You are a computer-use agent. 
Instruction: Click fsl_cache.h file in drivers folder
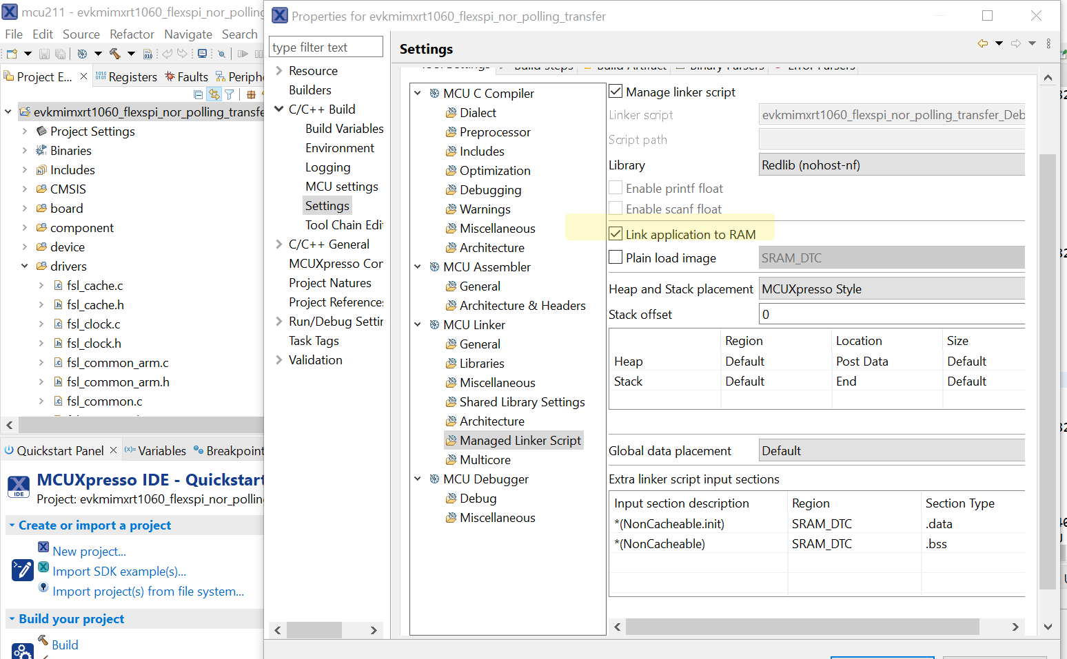coord(95,305)
